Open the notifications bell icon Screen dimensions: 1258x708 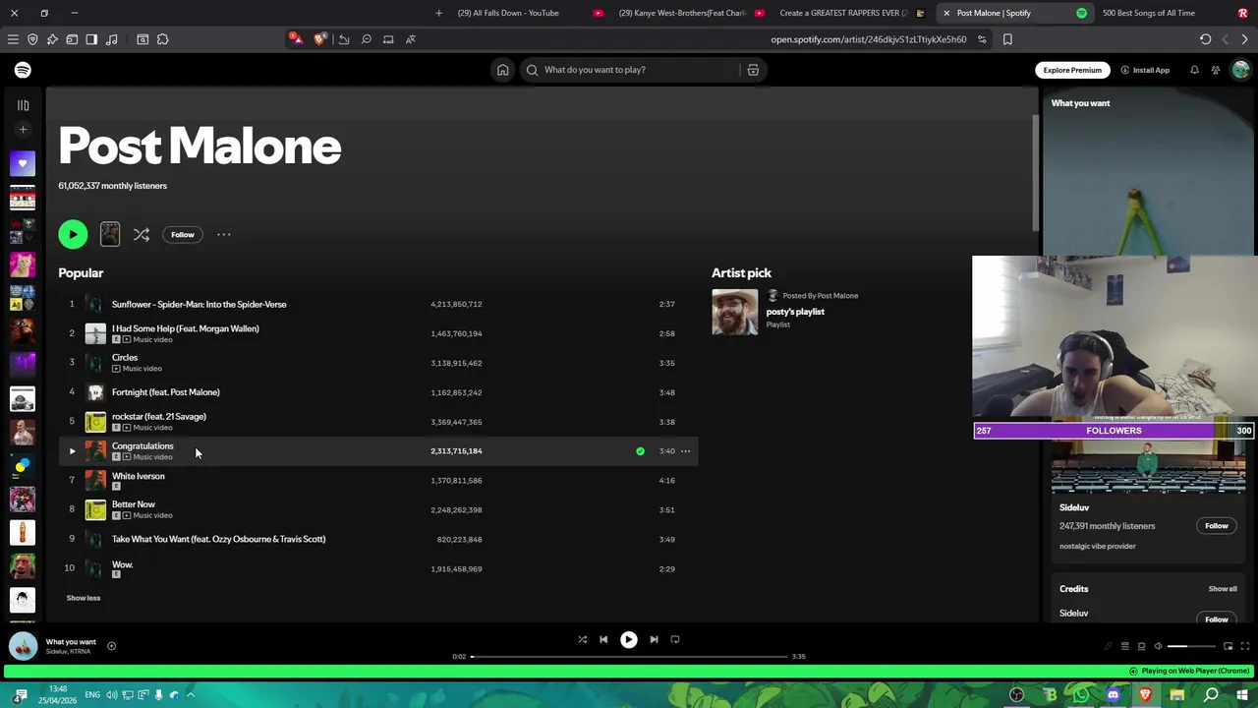coord(1194,70)
